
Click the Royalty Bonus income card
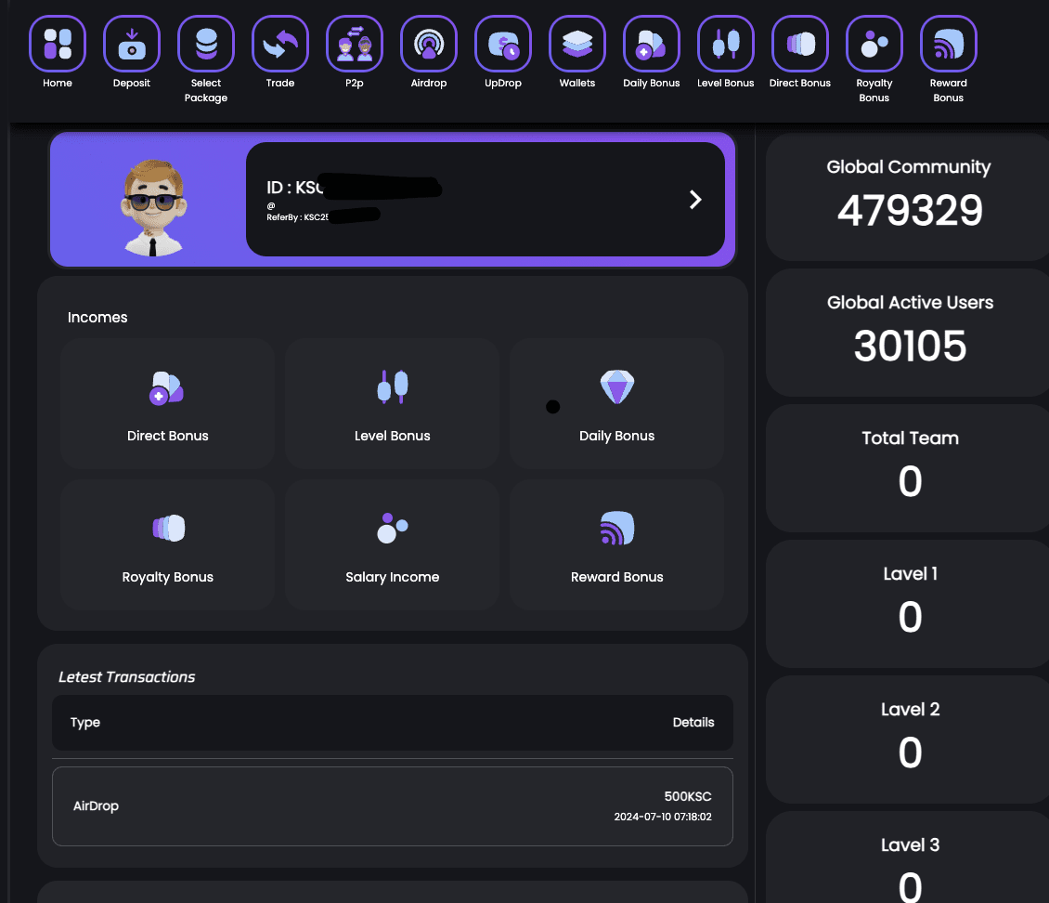pyautogui.click(x=168, y=544)
